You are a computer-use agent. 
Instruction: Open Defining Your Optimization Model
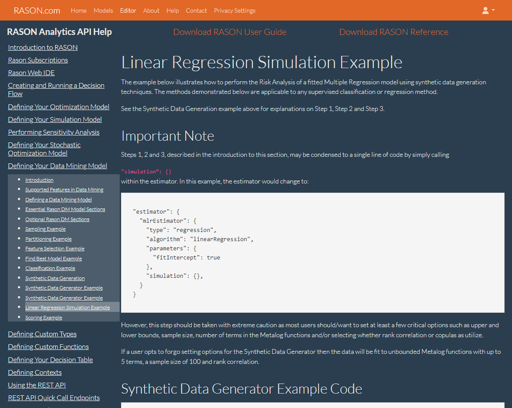[x=59, y=107]
